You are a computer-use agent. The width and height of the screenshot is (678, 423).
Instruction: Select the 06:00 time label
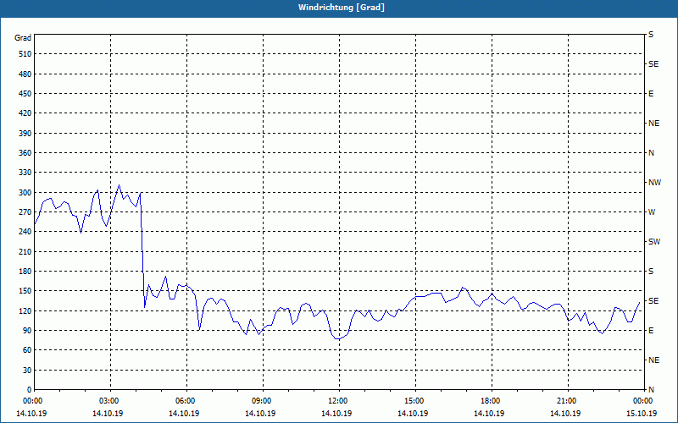(184, 401)
